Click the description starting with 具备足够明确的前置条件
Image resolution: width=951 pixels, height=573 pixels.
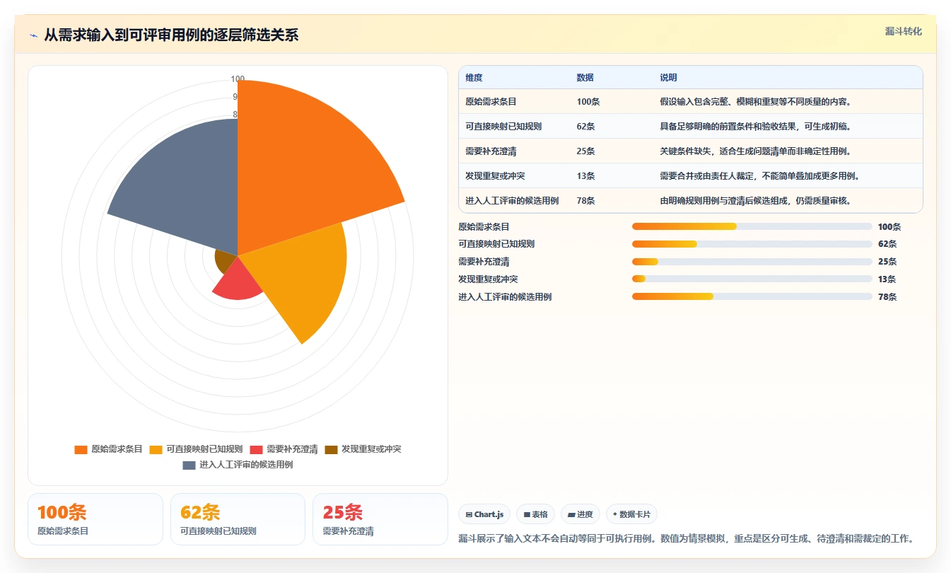tap(755, 126)
